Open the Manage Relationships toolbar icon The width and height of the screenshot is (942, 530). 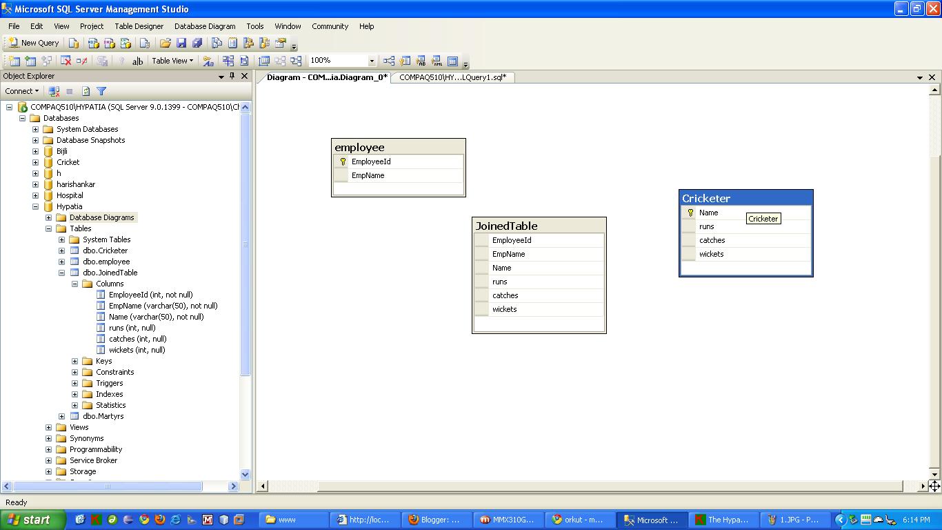point(389,61)
